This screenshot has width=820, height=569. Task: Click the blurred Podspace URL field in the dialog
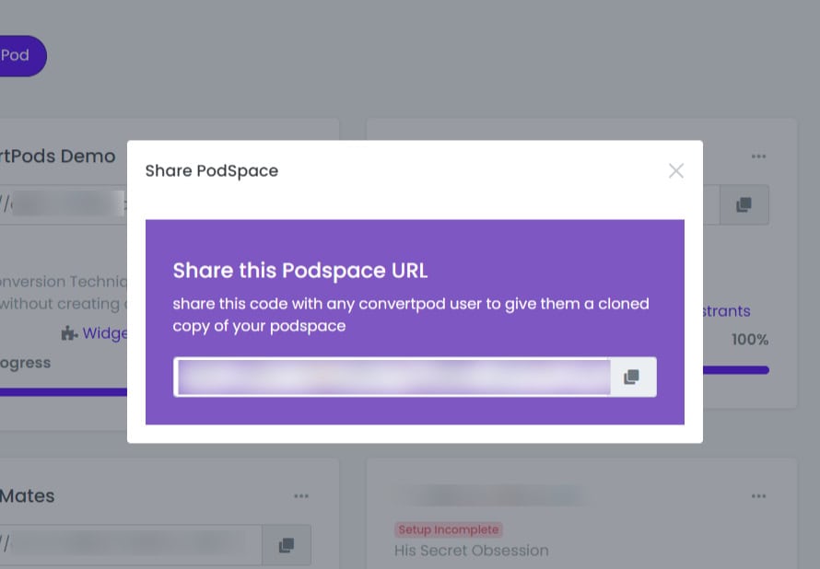[392, 377]
